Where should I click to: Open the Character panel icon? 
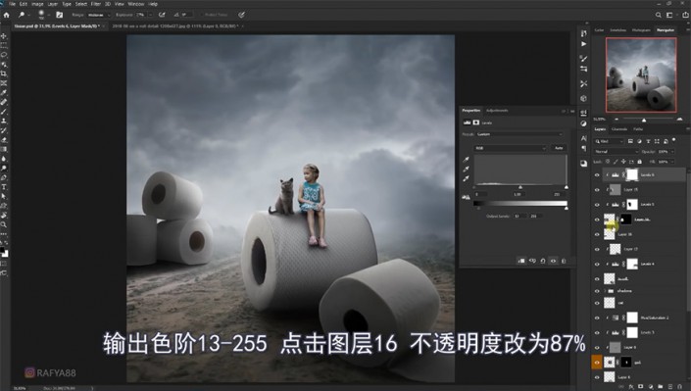[x=583, y=138]
